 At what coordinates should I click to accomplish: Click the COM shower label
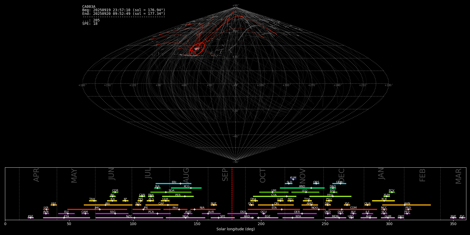pos(353,208)
